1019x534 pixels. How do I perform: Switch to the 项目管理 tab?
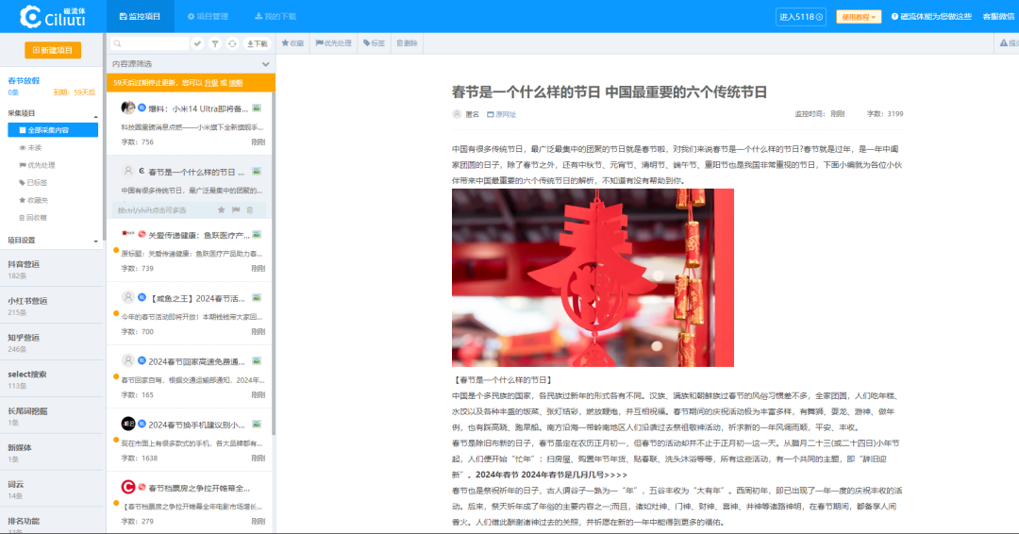(208, 16)
